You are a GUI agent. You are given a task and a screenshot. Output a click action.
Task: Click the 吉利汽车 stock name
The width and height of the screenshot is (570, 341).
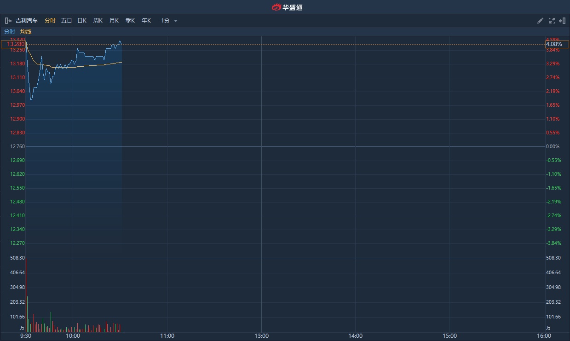pos(27,21)
